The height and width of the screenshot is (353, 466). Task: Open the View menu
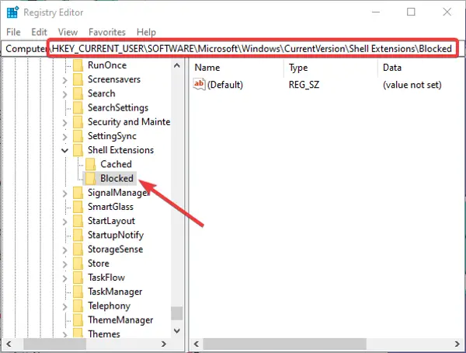(68, 32)
